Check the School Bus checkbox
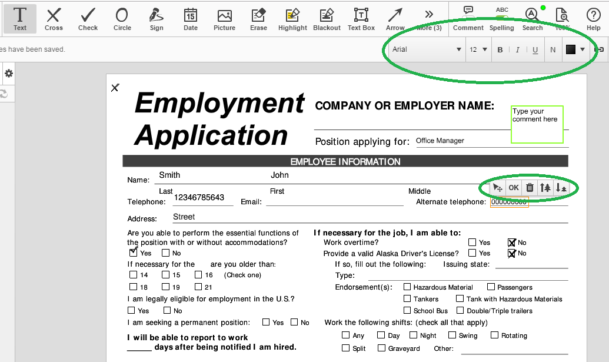This screenshot has height=362, width=609. point(407,310)
